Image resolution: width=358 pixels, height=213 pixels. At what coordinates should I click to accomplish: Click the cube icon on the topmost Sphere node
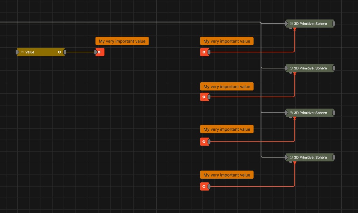click(291, 23)
